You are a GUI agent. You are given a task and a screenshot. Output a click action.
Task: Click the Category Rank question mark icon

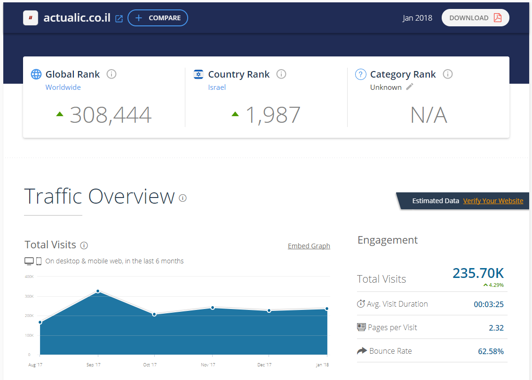(x=360, y=74)
